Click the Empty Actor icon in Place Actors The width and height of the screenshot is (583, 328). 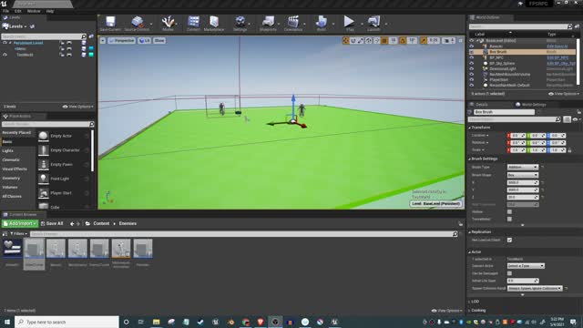click(43, 136)
